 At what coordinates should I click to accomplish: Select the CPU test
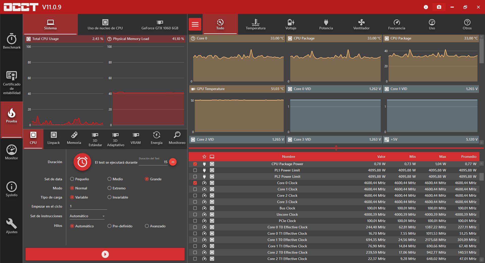click(x=33, y=139)
